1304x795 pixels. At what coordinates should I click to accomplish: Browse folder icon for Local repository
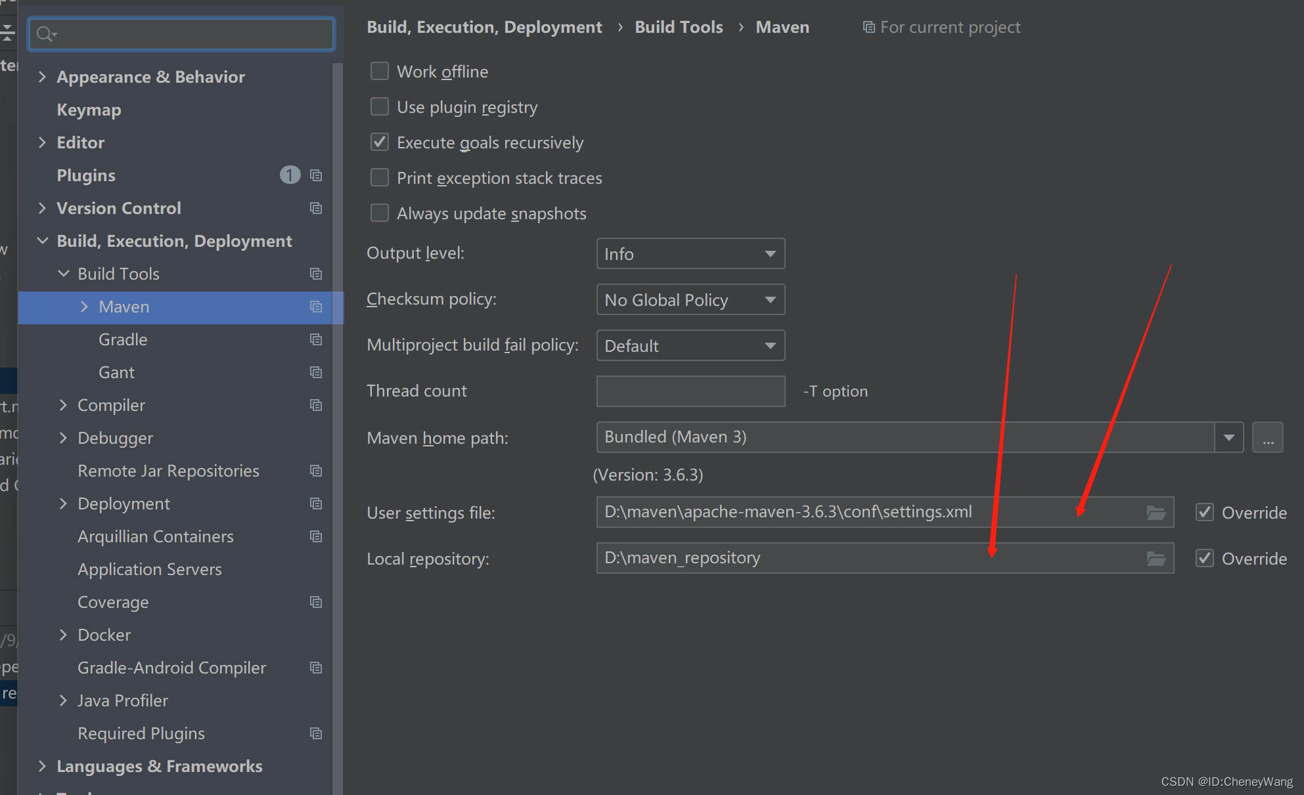pos(1156,559)
